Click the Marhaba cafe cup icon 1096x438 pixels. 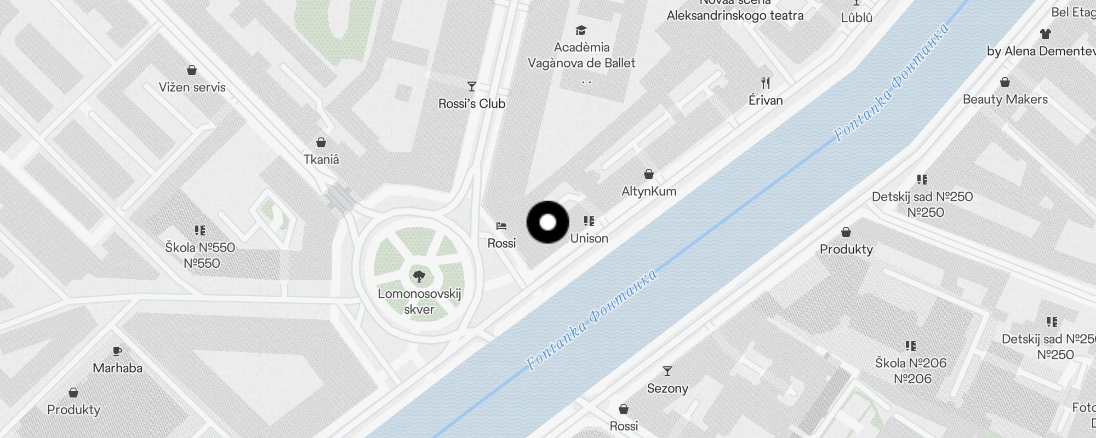117,351
